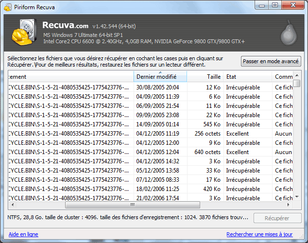
Task: Click Irrécupérable state in the 12 Ko row
Action: [x=243, y=87]
